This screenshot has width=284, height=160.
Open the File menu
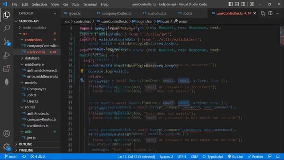coord(15,4)
